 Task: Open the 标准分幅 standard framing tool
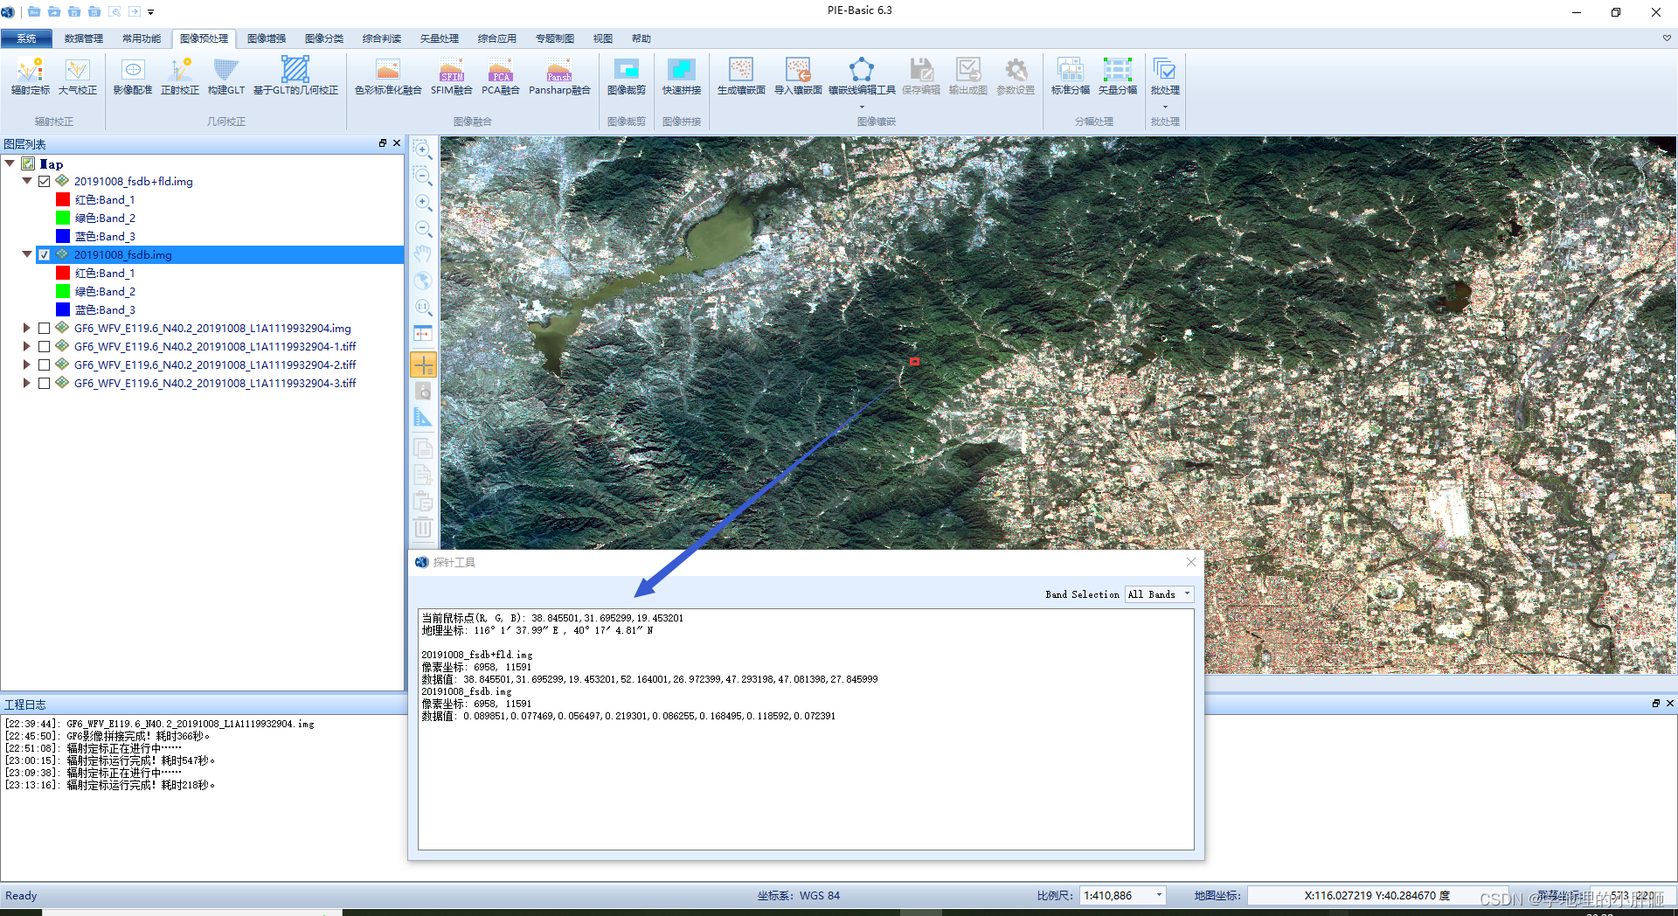pyautogui.click(x=1071, y=76)
